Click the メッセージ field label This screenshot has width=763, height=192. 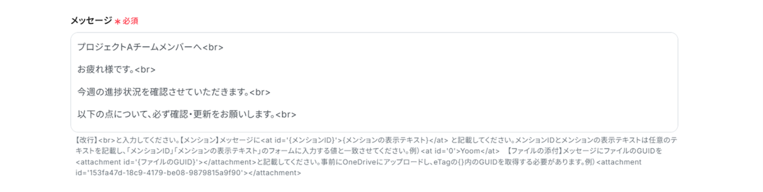[x=92, y=20]
